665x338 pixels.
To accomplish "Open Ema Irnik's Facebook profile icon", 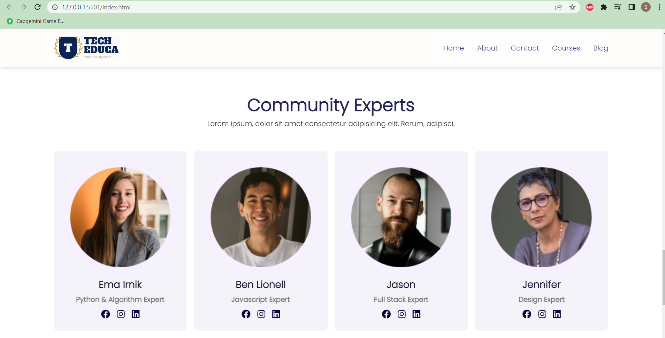I will tap(106, 314).
